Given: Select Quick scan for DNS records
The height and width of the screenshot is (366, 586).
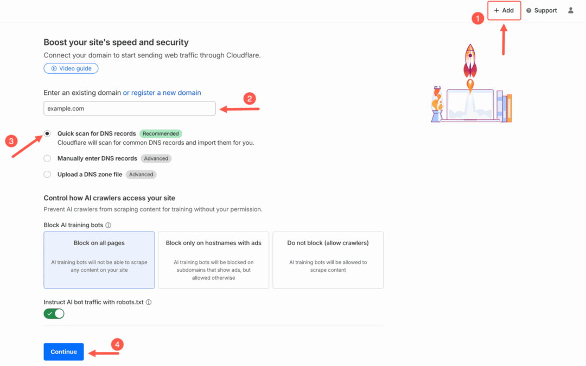Looking at the screenshot, I should pyautogui.click(x=47, y=133).
